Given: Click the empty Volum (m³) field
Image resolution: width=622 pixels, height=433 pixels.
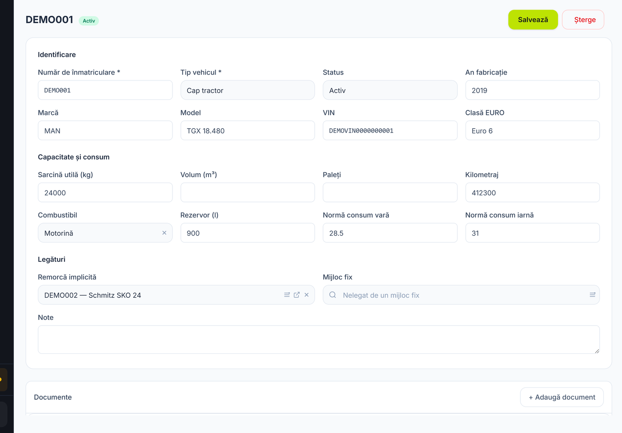Looking at the screenshot, I should (248, 192).
